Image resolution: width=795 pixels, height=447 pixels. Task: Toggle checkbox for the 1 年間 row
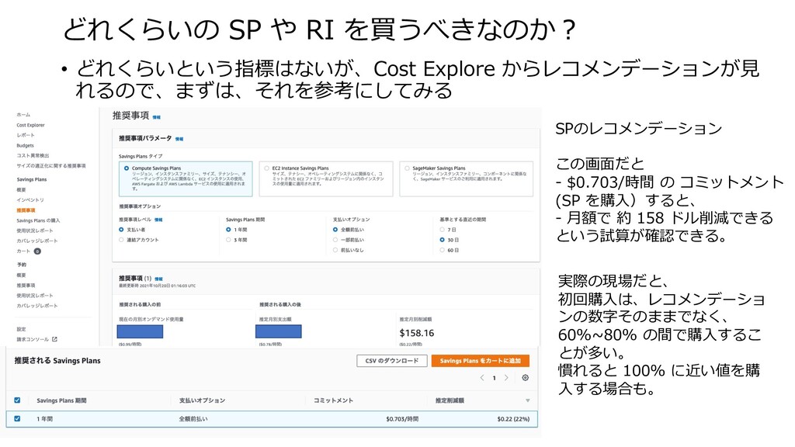click(x=17, y=418)
